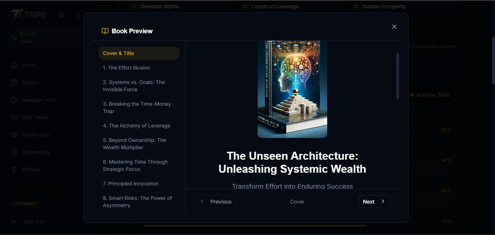This screenshot has height=235, width=495.
Task: Click the Next button
Action: point(374,202)
